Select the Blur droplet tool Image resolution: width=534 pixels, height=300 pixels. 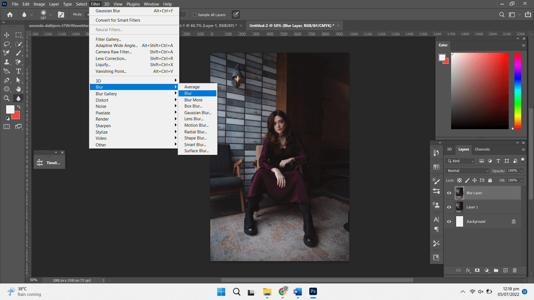click(x=18, y=98)
